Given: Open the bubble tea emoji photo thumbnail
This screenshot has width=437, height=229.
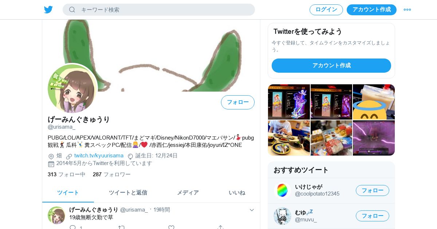Looking at the screenshot, I should click(x=374, y=102).
